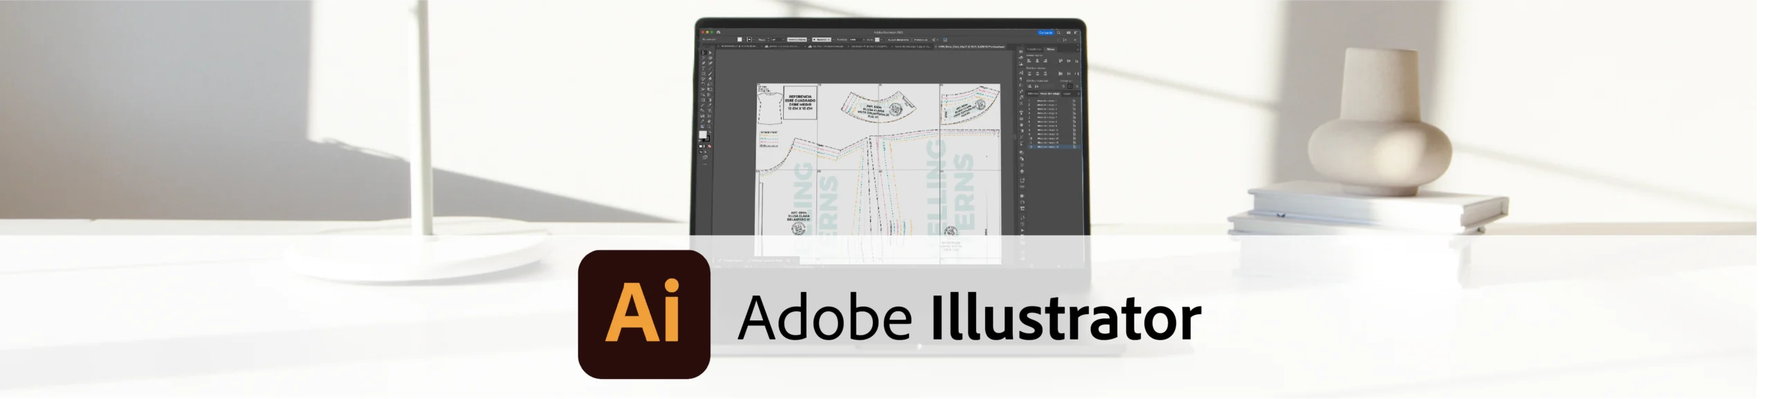Image resolution: width=1771 pixels, height=399 pixels.
Task: Select the Pen tool
Action: click(704, 63)
